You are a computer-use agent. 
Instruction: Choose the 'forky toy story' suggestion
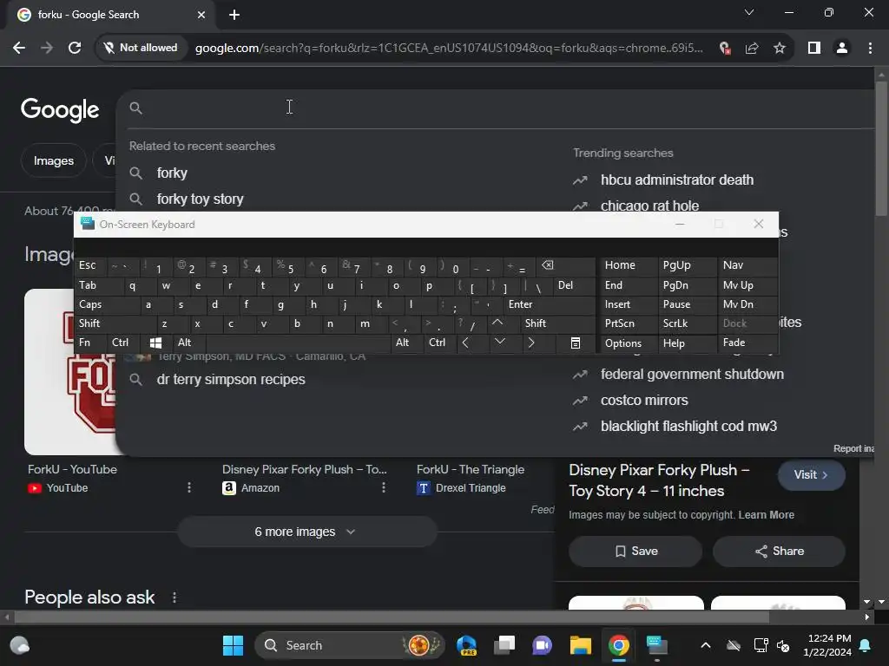(x=200, y=199)
